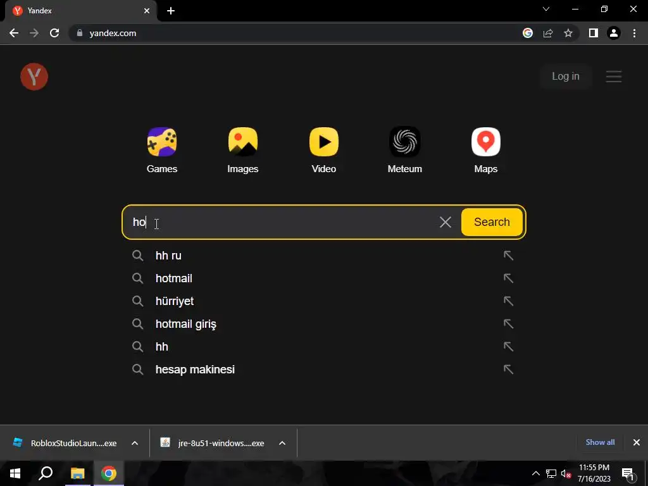Image resolution: width=648 pixels, height=486 pixels.
Task: Open the Video service icon
Action: coord(324,142)
